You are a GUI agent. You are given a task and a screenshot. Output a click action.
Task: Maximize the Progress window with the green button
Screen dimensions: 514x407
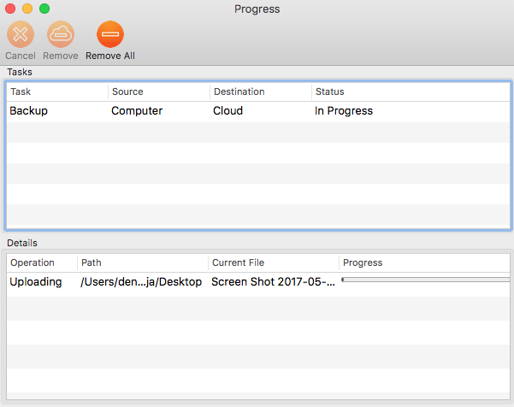click(44, 9)
